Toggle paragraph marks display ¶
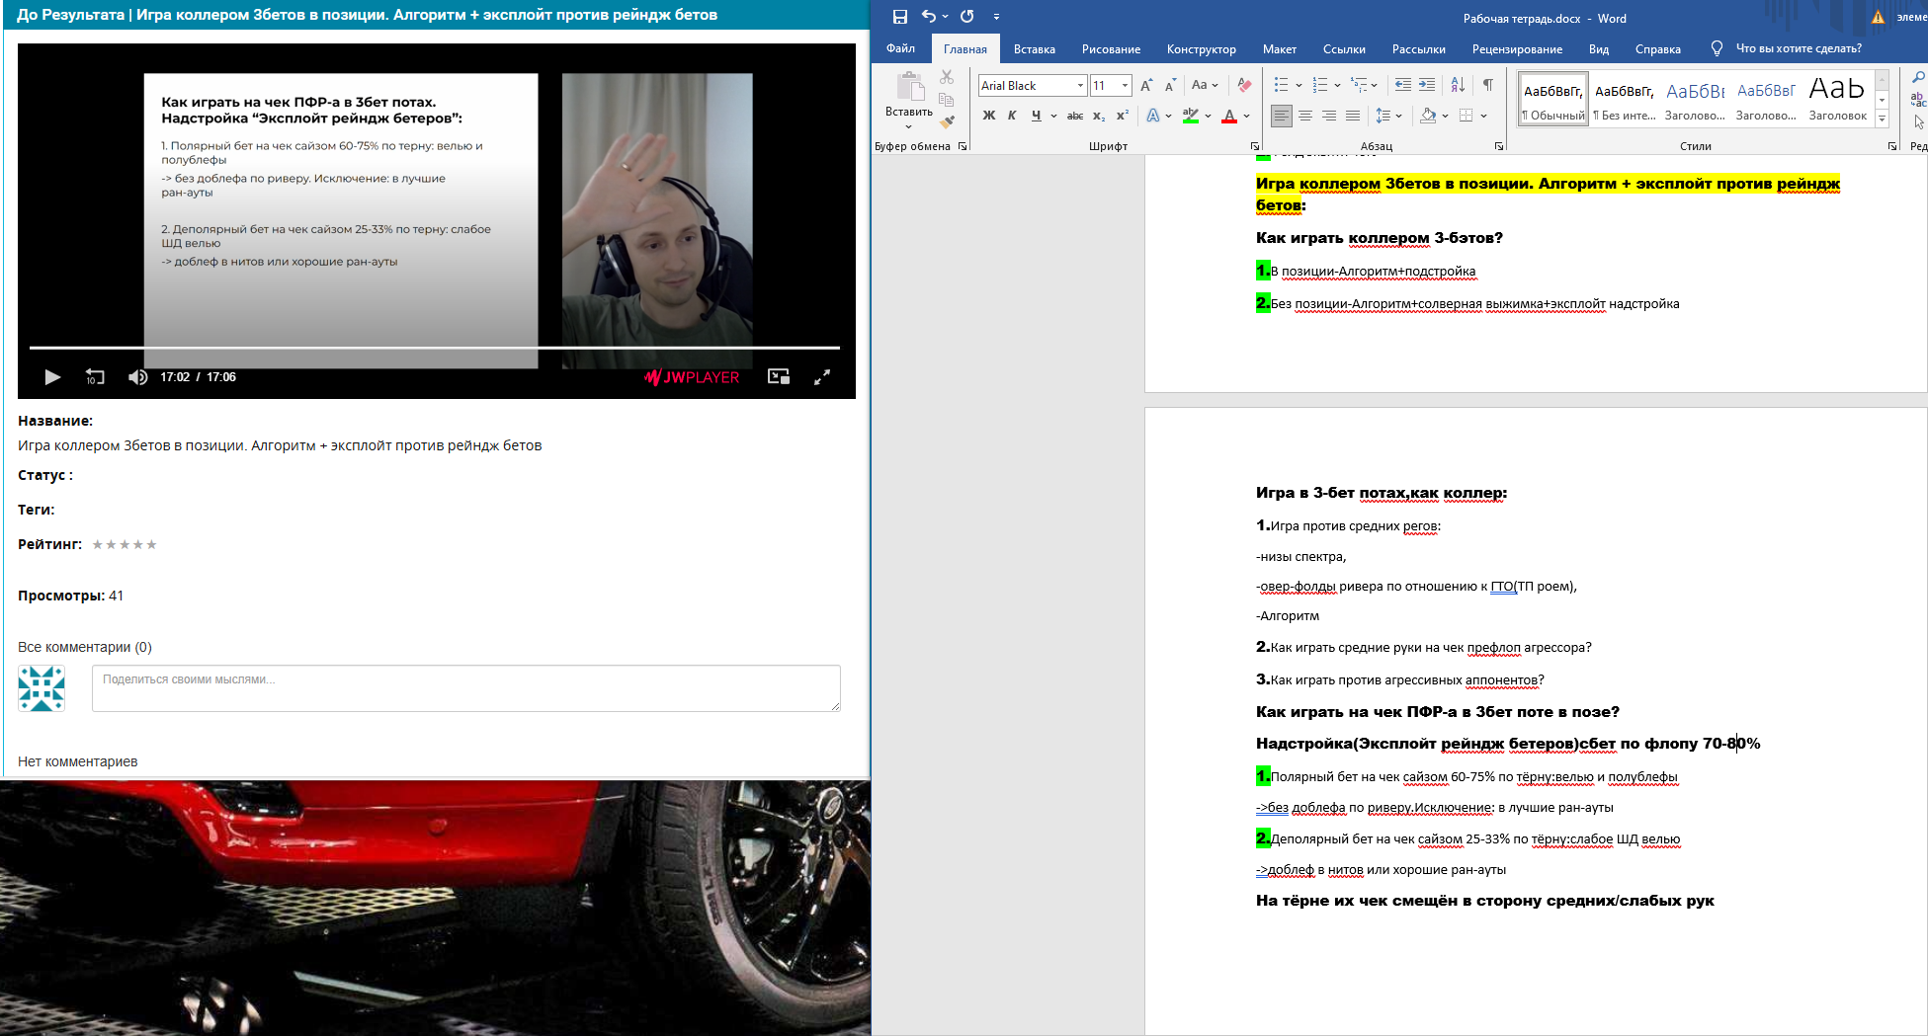Screen dimensions: 1928x1036 pos(1487,85)
